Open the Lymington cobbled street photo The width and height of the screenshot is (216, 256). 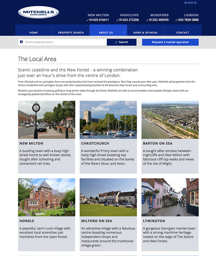pos(170,197)
